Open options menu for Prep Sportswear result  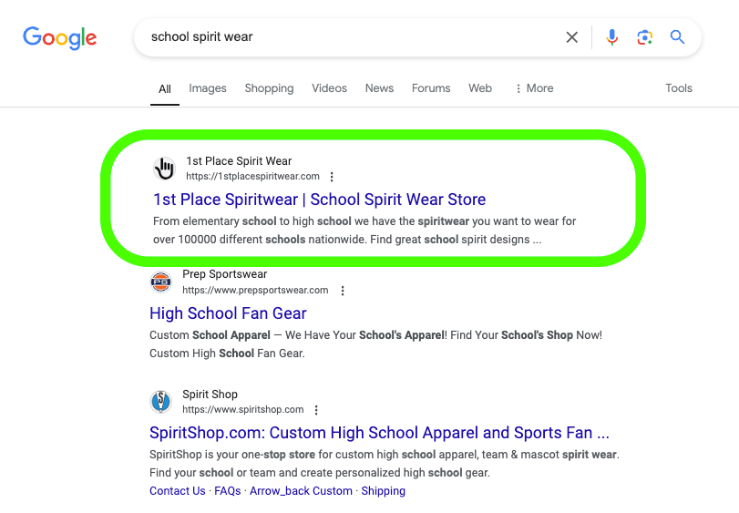(x=343, y=291)
